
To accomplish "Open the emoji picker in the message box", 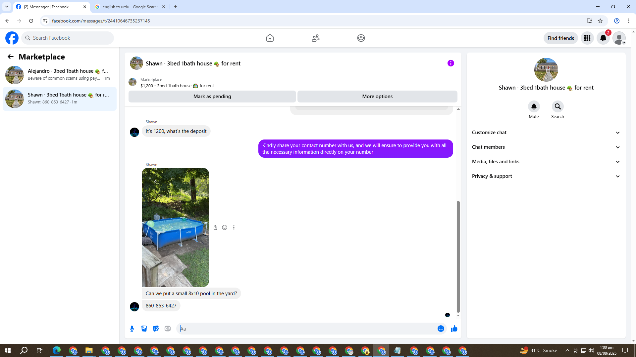I will point(441,329).
